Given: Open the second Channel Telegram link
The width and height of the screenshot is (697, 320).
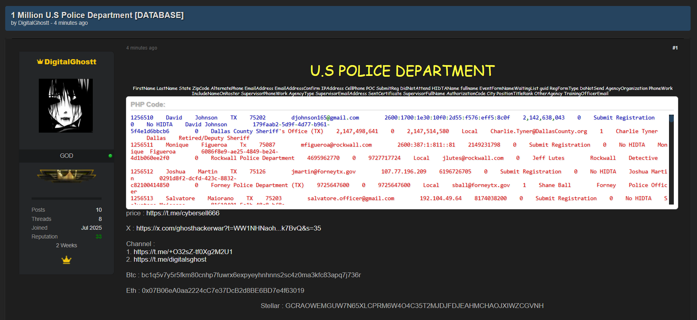Looking at the screenshot, I should click(x=170, y=260).
